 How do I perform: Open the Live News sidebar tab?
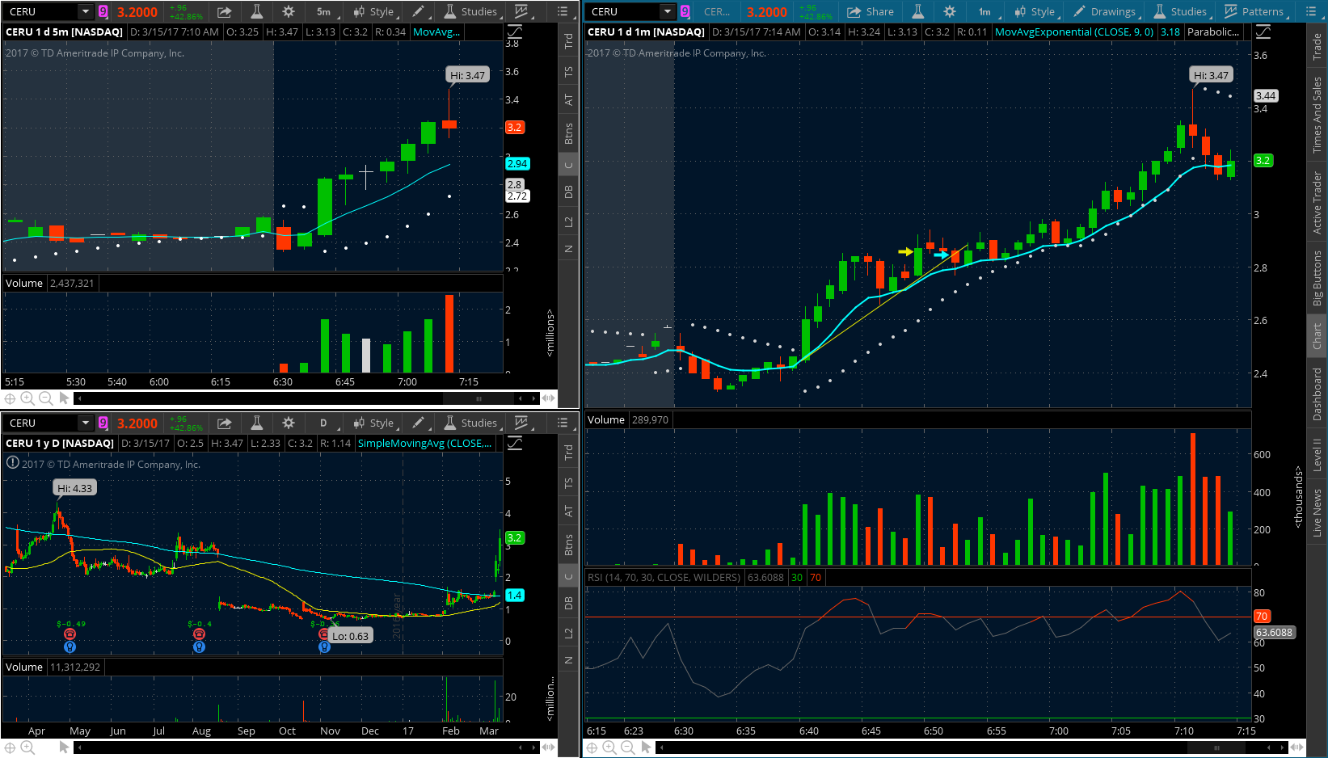pos(1317,511)
